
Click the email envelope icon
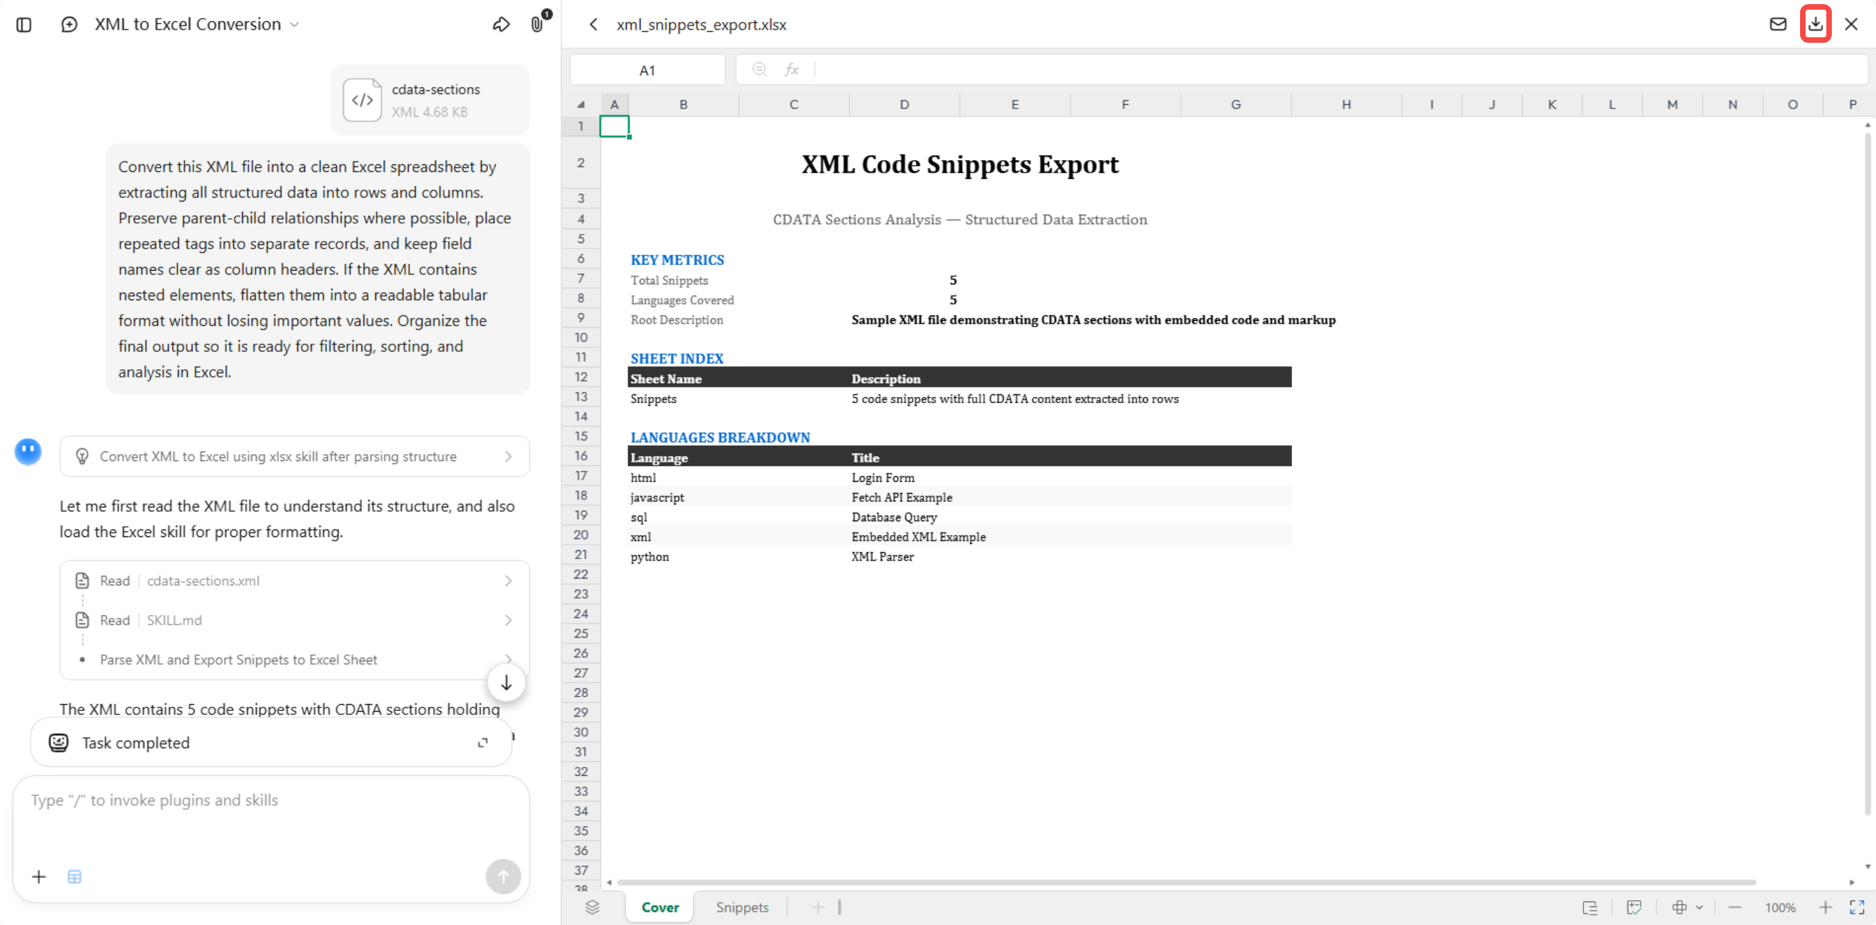1778,24
